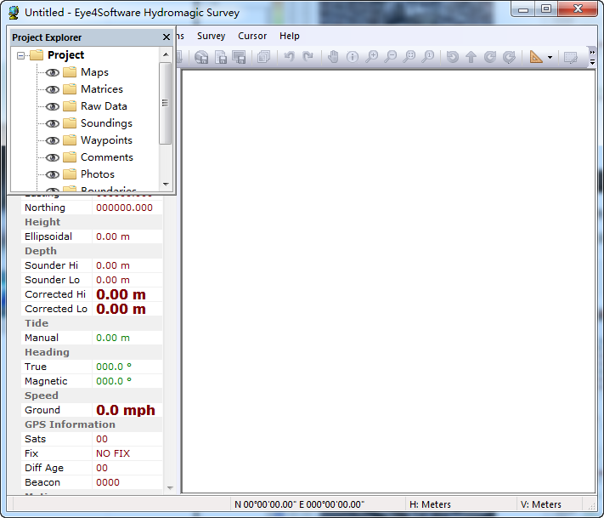
Task: Open the Help menu
Action: pos(290,36)
